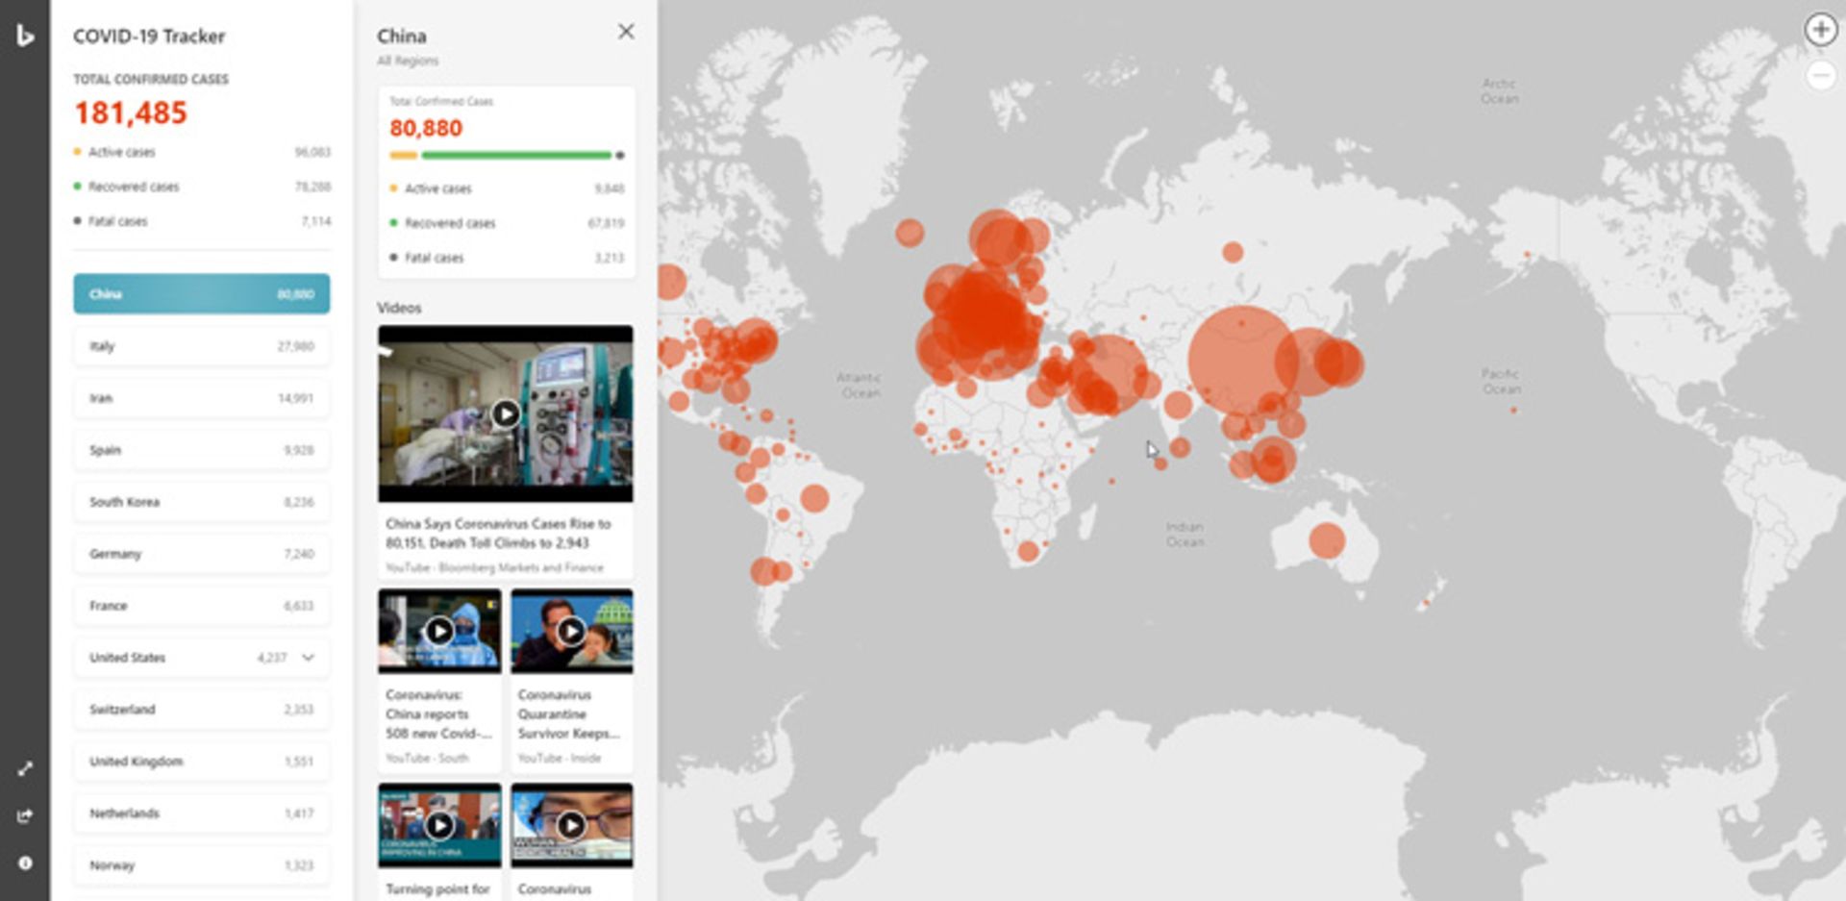Screen dimensions: 1846x901
Task: Close the China details panel
Action: point(626,32)
